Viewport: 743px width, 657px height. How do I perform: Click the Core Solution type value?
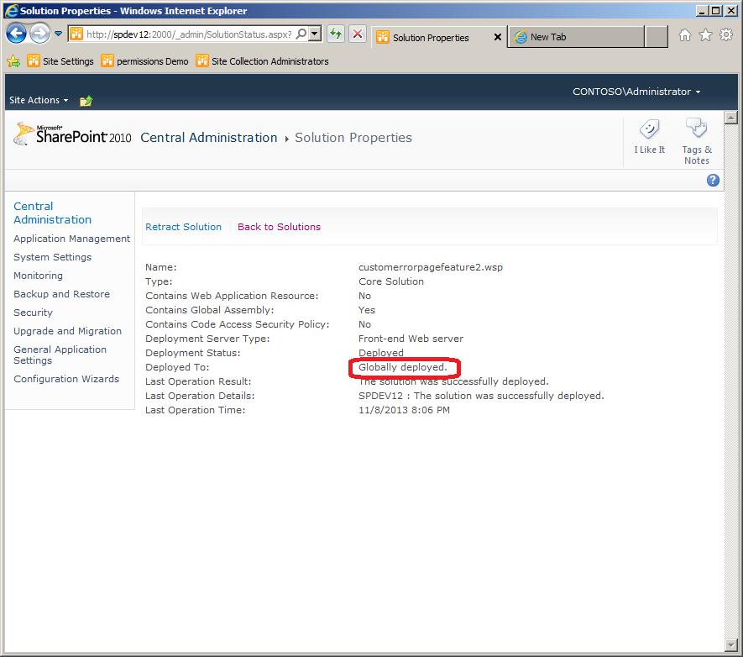coord(391,281)
